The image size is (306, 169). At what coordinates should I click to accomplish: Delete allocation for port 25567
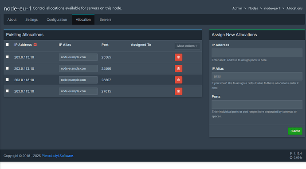click(178, 80)
